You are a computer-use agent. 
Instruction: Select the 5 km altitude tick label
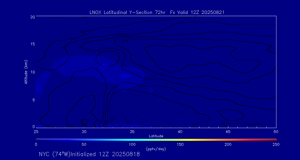click(33, 100)
